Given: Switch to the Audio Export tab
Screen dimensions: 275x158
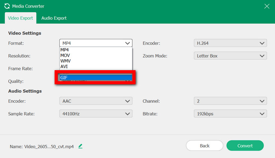Looking at the screenshot, I should tap(54, 18).
